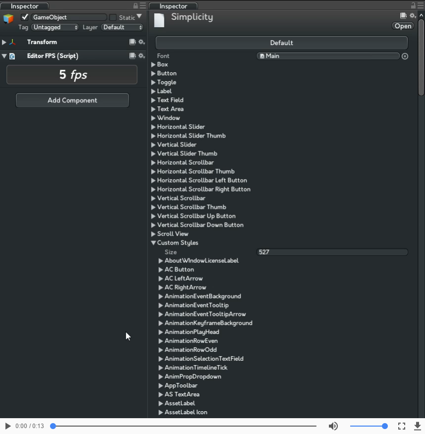Toggle the GameObject active checkbox
Image resolution: width=425 pixels, height=434 pixels.
tap(24, 16)
